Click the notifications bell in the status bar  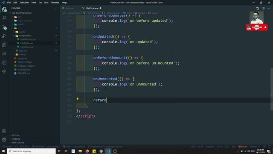[269, 146]
